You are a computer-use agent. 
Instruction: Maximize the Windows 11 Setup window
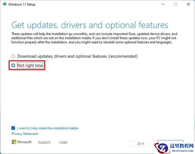point(176,4)
